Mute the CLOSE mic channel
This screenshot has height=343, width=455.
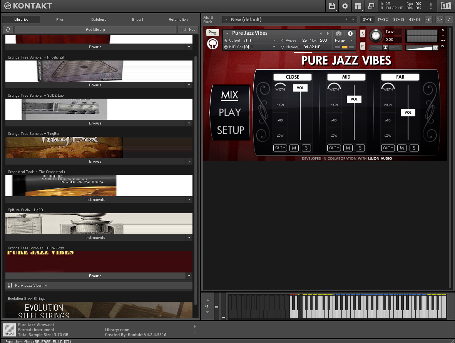click(x=294, y=148)
